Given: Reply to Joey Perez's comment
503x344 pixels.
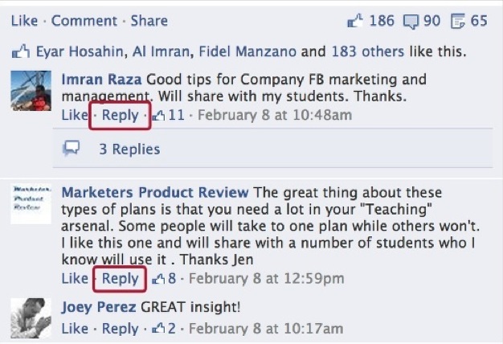Looking at the screenshot, I should [120, 328].
